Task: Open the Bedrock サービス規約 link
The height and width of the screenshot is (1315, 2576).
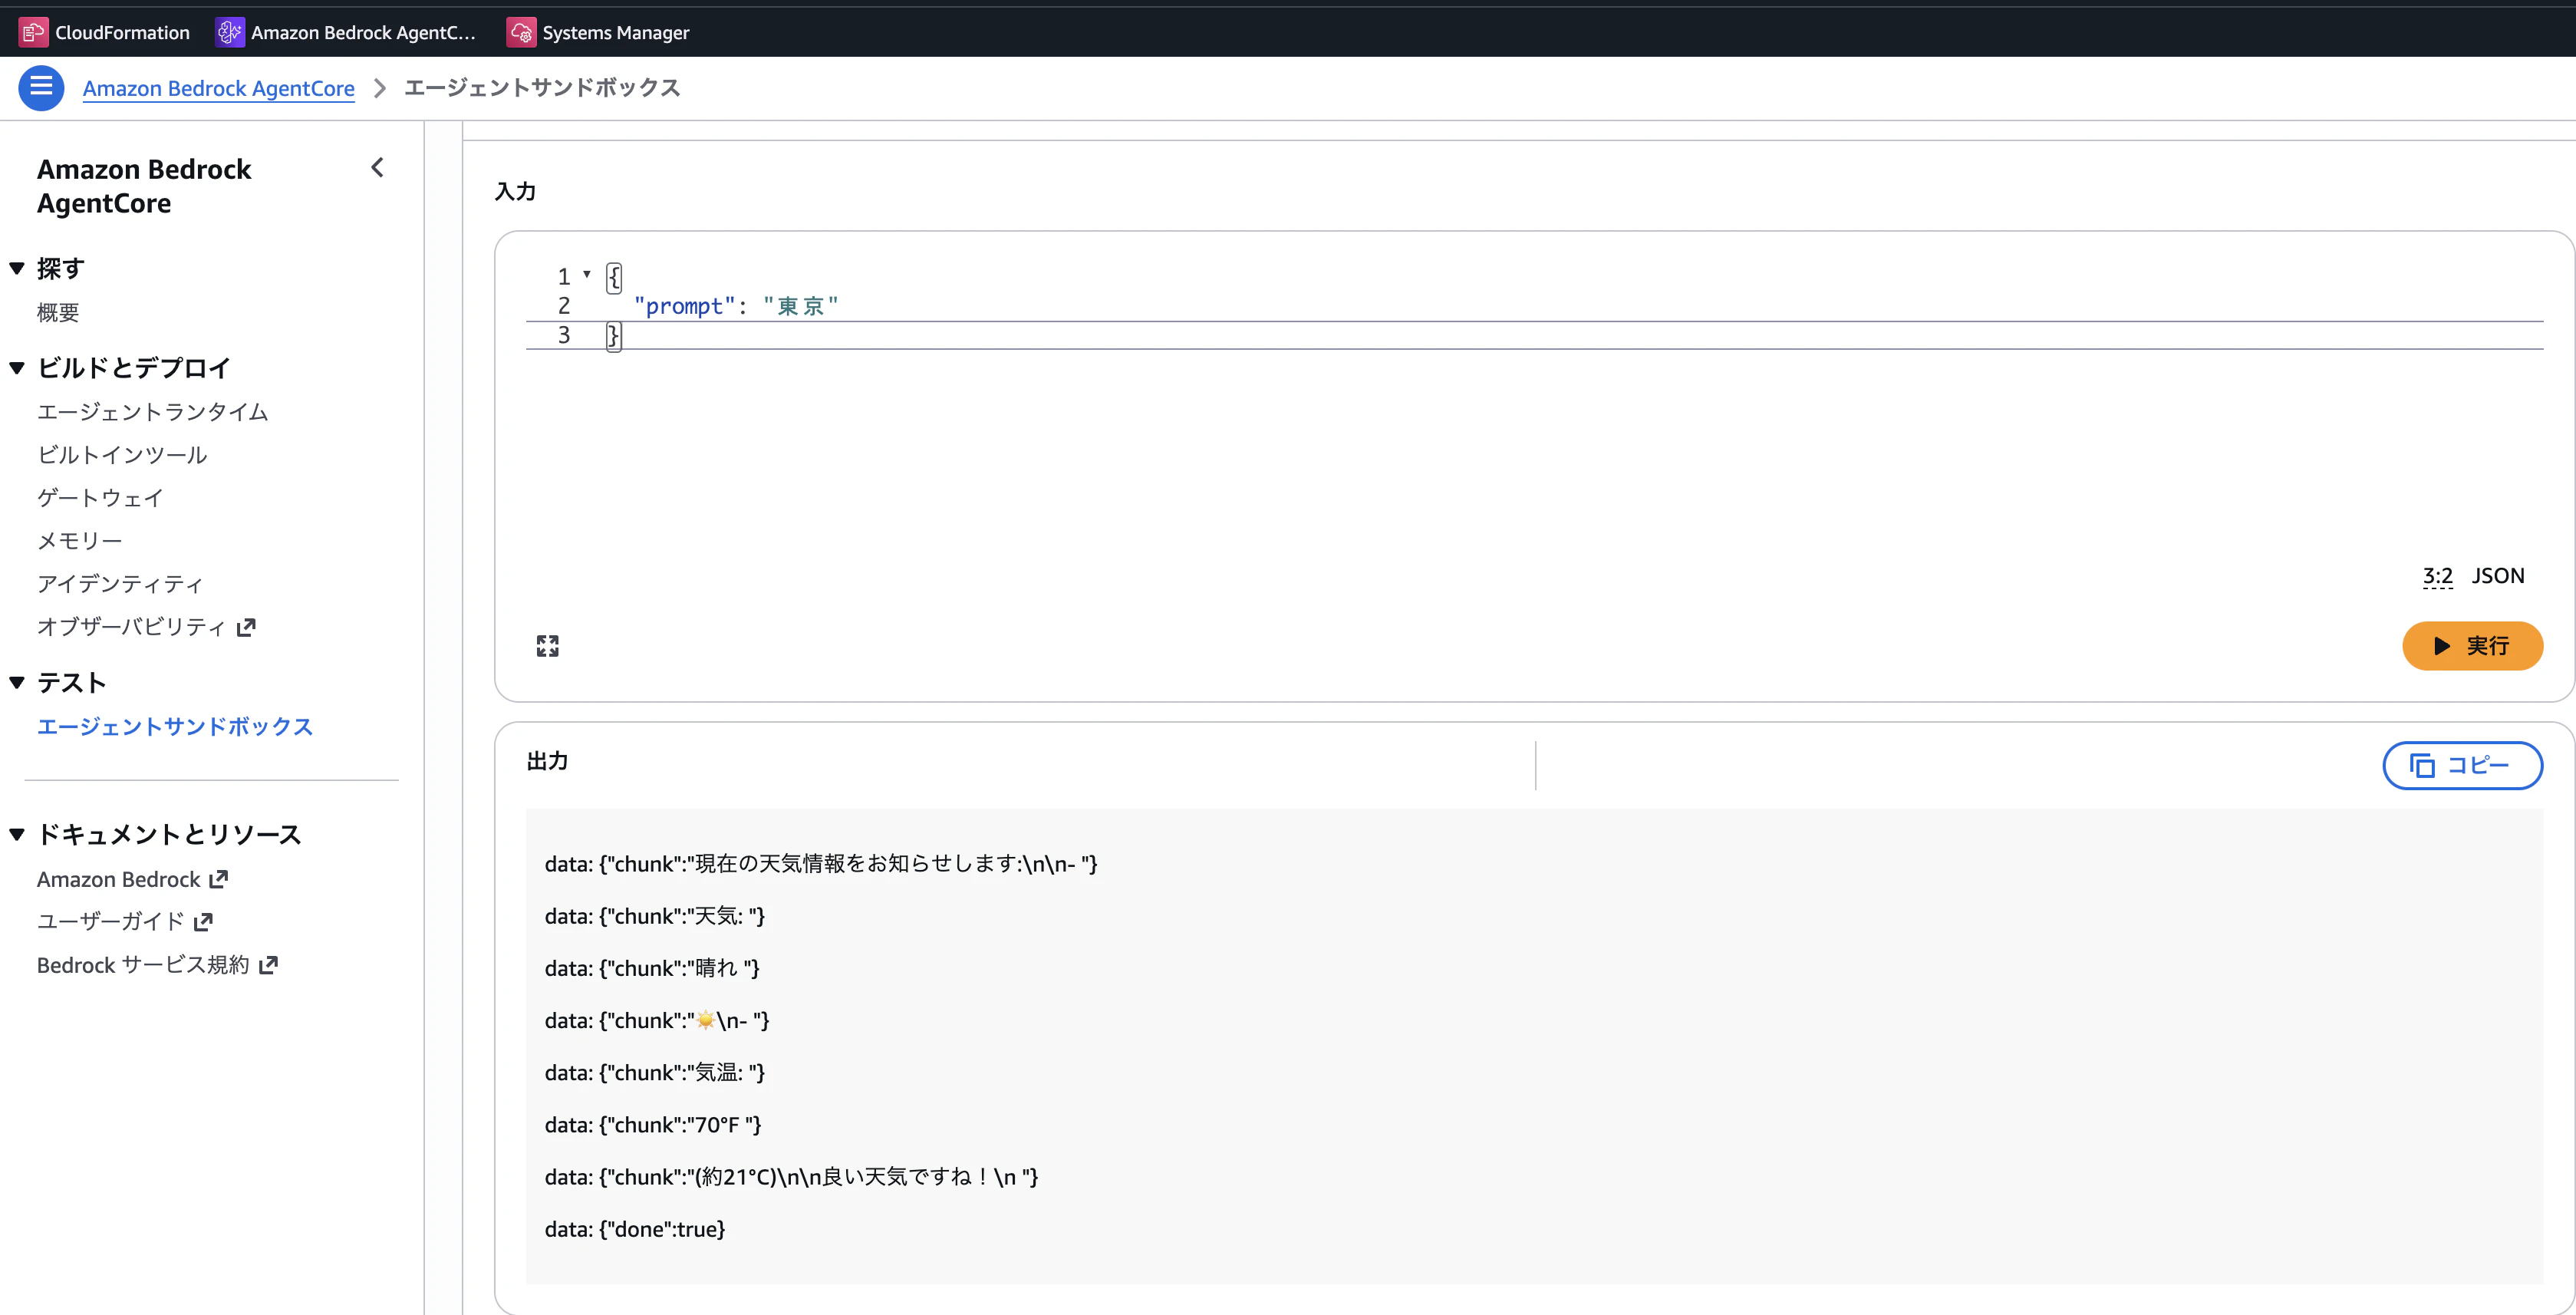Action: pos(143,965)
